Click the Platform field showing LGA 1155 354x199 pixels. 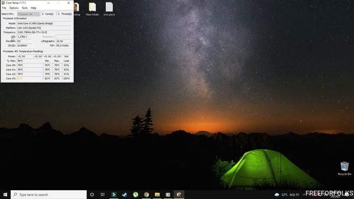(x=44, y=28)
